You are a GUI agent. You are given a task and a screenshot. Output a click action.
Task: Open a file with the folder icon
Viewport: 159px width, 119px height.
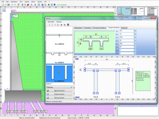pyautogui.click(x=6, y=5)
